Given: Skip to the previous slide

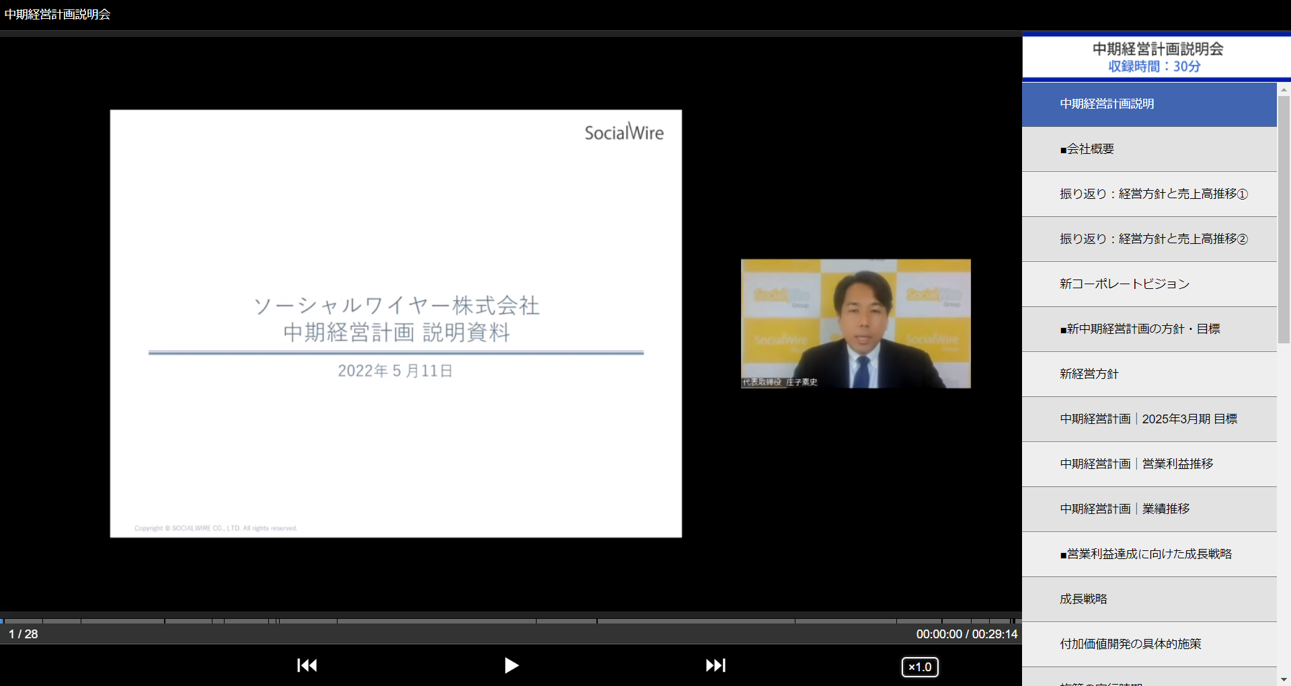Looking at the screenshot, I should tap(307, 665).
